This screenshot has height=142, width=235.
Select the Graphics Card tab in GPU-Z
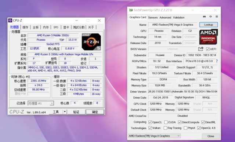point(138,17)
